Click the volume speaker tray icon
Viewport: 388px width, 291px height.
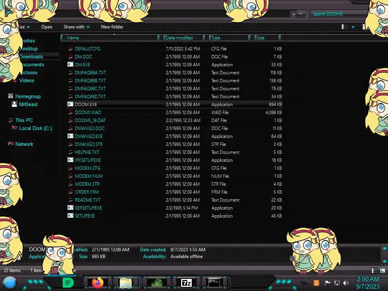tap(346, 283)
